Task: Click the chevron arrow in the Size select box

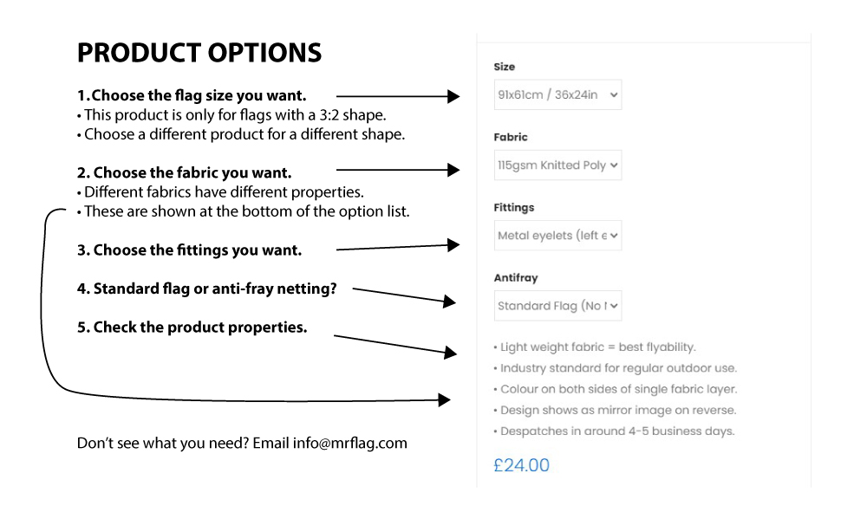Action: 614,95
